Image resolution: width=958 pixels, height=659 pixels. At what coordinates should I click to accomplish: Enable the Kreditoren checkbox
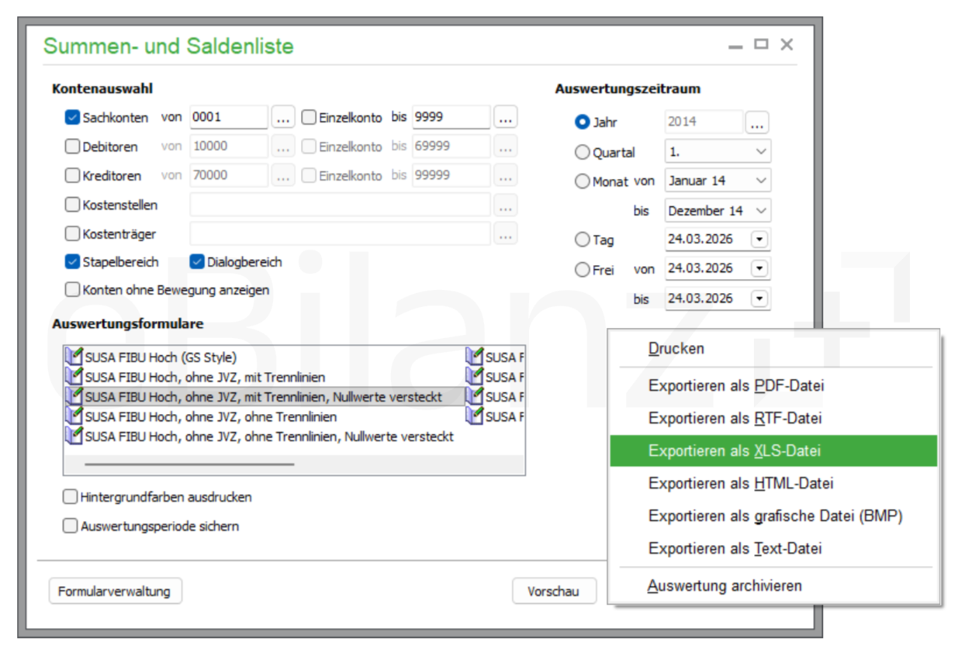(73, 175)
